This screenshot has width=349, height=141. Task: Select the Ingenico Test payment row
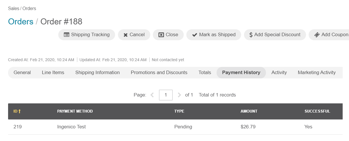(x=175, y=127)
